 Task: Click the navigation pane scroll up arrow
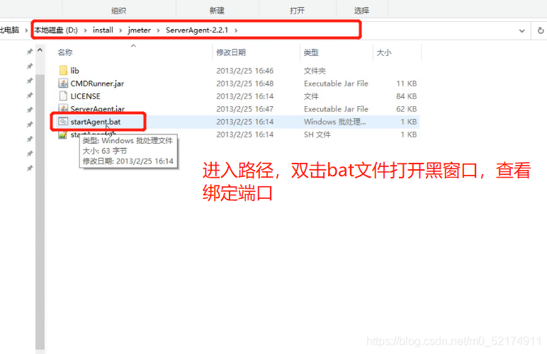(40, 50)
